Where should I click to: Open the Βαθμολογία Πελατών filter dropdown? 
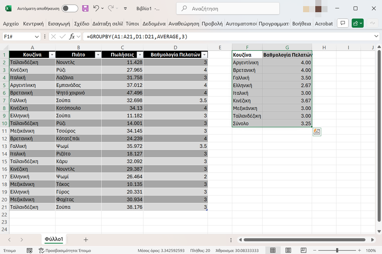point(204,55)
